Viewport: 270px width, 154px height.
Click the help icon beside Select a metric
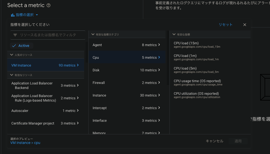[x=49, y=5]
